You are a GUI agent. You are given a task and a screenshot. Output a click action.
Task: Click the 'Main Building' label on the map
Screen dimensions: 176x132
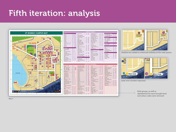(x=43, y=56)
